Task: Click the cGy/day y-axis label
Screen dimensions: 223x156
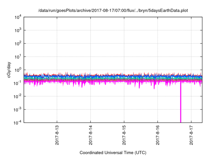Action: (x=9, y=70)
